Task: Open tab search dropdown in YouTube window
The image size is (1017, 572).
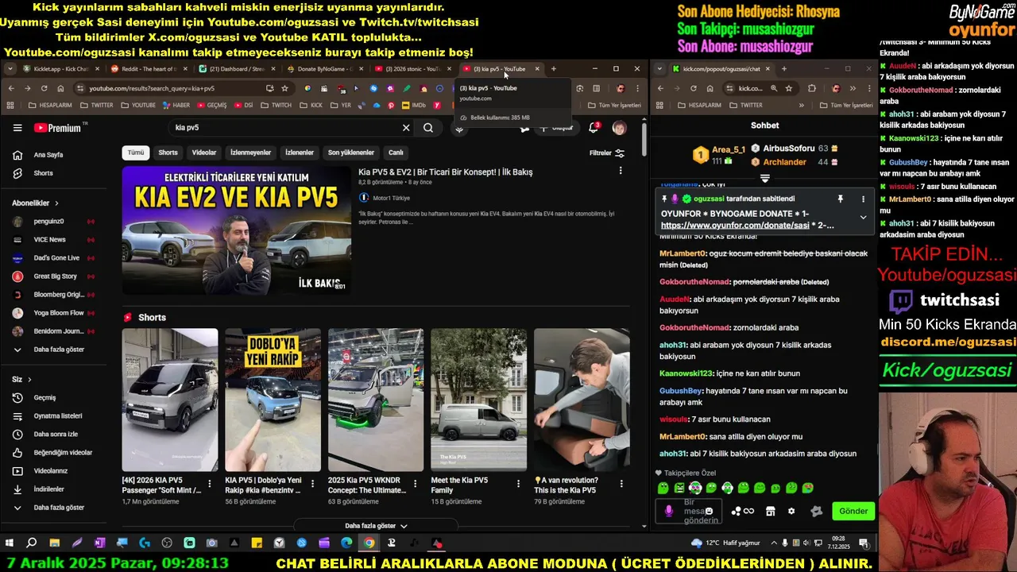Action: click(10, 69)
